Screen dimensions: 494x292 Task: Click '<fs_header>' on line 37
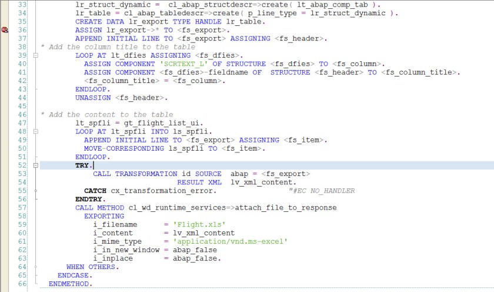tap(299, 38)
